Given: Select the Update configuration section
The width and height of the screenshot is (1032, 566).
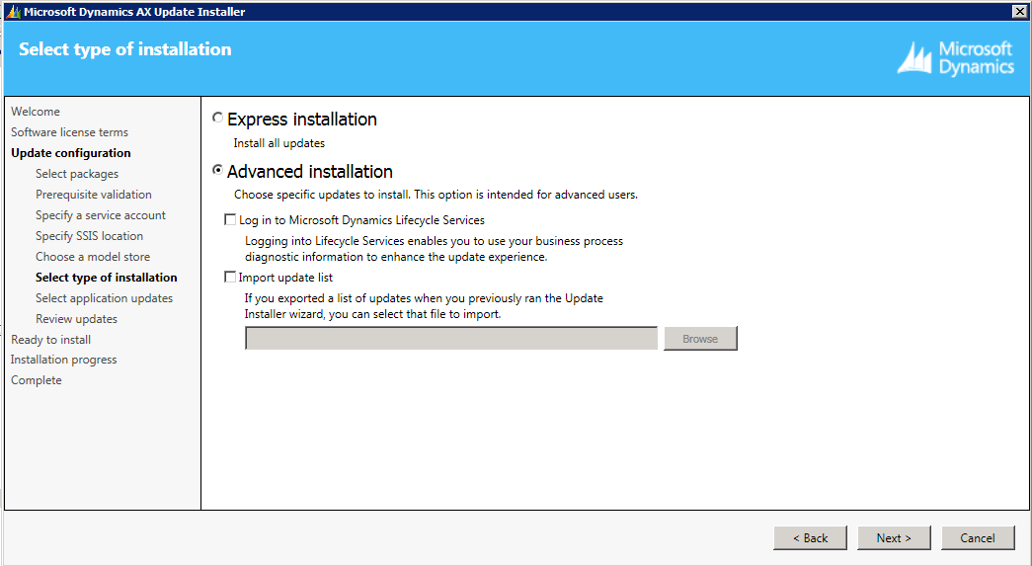Looking at the screenshot, I should click(71, 153).
